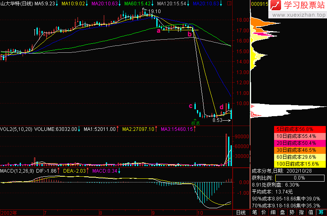
Task: Click the MACD(12,26,9) indicator name
Action: pos(17,171)
